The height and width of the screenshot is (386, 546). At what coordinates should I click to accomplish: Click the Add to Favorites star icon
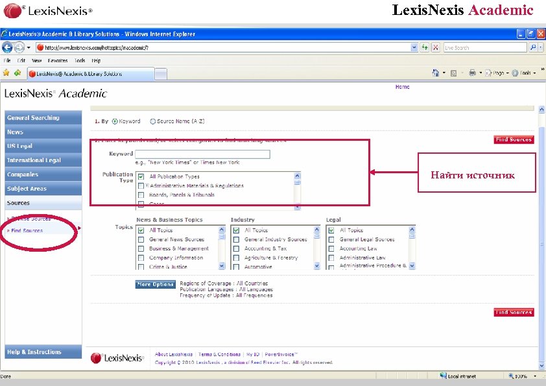pos(16,73)
